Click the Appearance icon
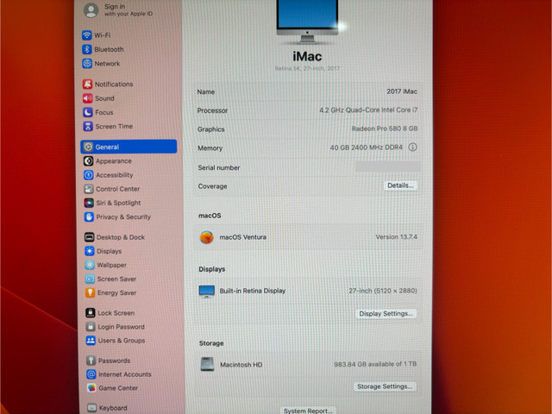The image size is (552, 414). [x=88, y=161]
